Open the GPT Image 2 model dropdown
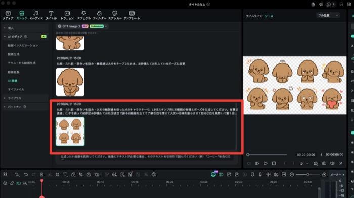This screenshot has width=354, height=198. (x=82, y=26)
